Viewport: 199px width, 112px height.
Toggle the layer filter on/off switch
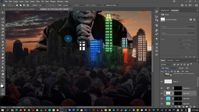[191, 64]
